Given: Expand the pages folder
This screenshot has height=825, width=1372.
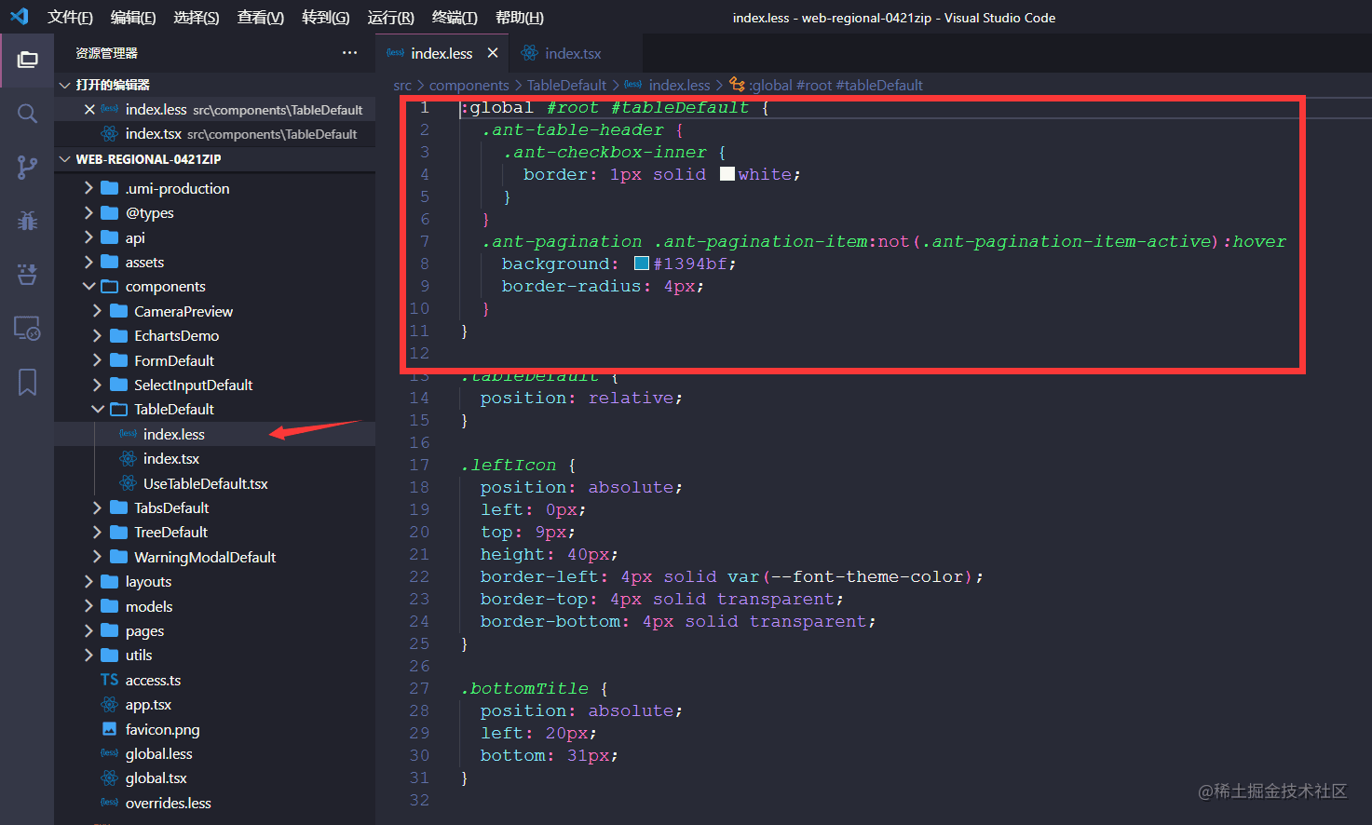Looking at the screenshot, I should pos(89,630).
